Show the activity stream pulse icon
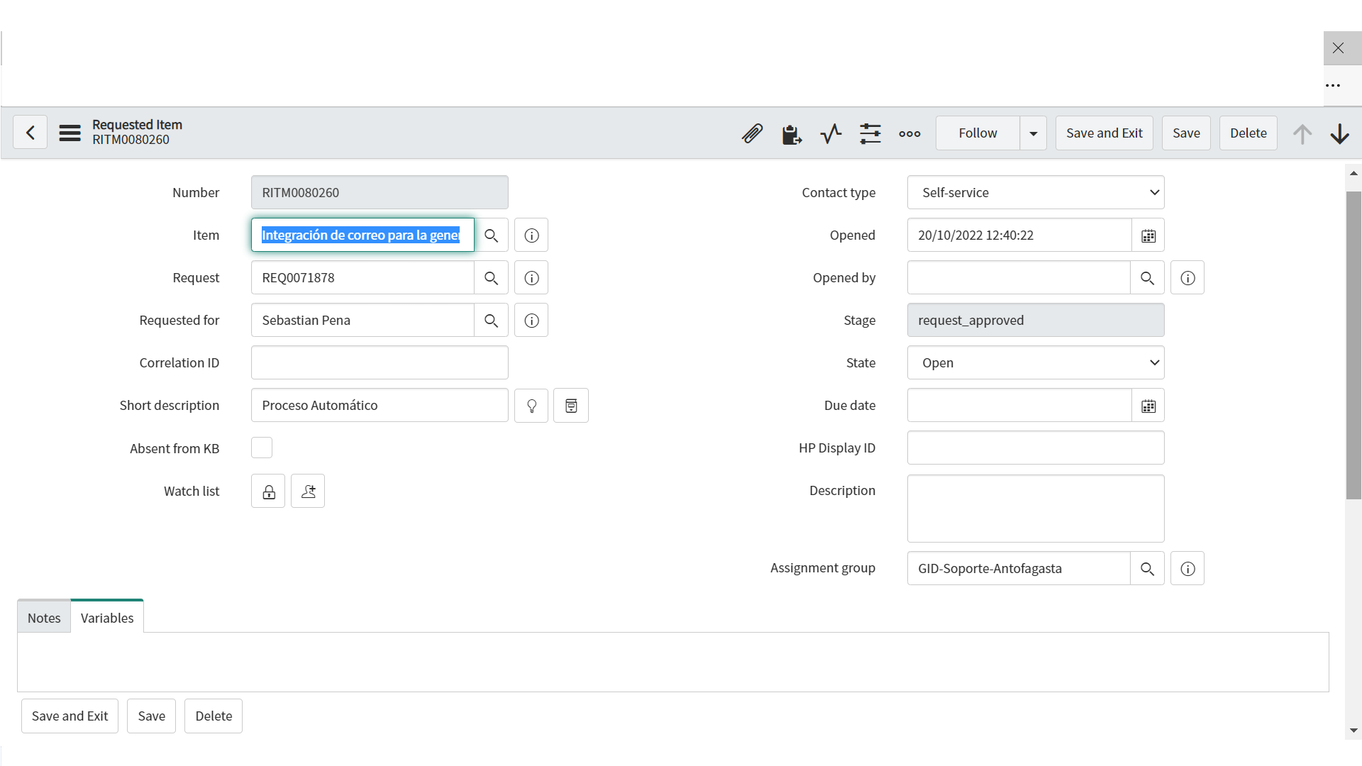The height and width of the screenshot is (766, 1362). point(831,133)
